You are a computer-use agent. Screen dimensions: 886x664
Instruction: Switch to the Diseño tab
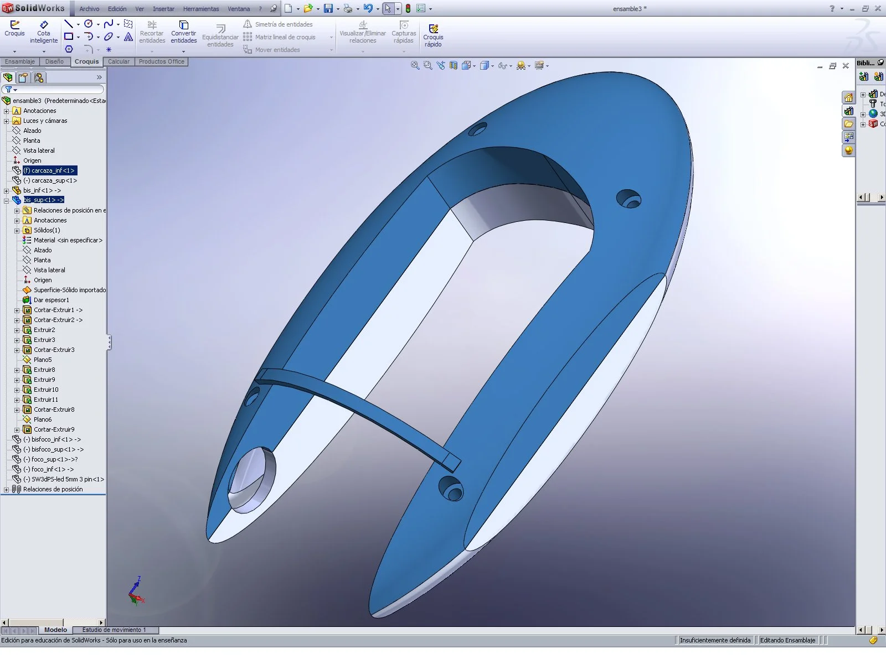(x=54, y=61)
